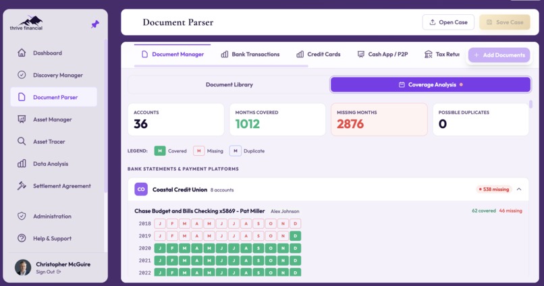This screenshot has height=286, width=544.
Task: Click the 46 missing count text
Action: coord(510,210)
